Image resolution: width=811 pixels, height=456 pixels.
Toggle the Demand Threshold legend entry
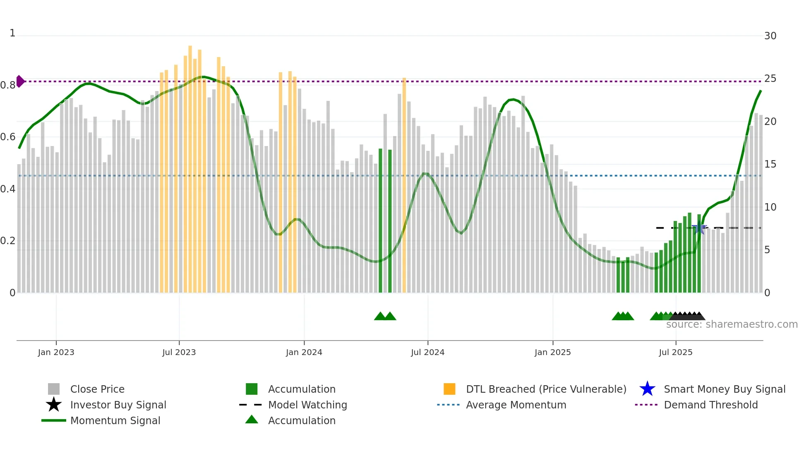click(x=710, y=405)
